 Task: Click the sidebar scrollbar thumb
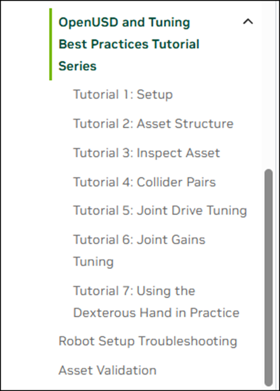tap(268, 277)
